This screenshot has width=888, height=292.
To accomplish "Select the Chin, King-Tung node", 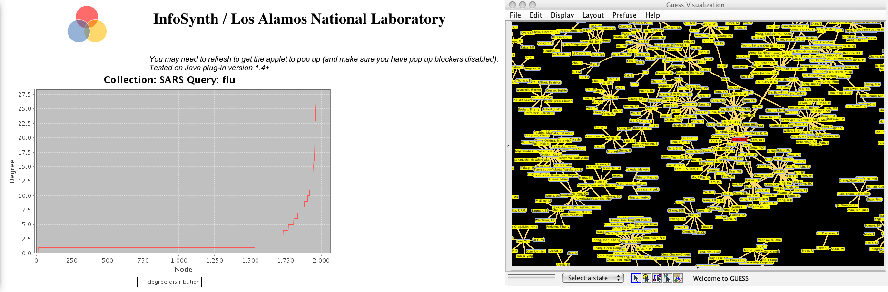I will point(840,93).
